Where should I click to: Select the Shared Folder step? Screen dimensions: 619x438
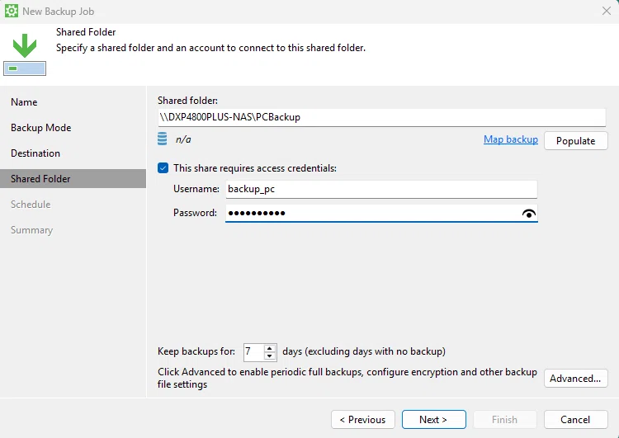[x=73, y=179]
